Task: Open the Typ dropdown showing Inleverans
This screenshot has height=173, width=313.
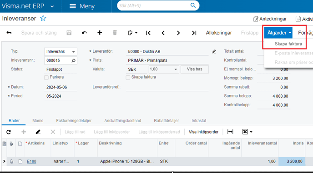Action: [x=61, y=52]
